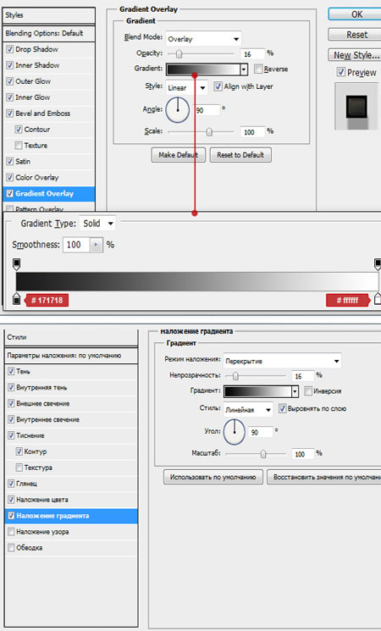This screenshot has height=631, width=381.
Task: Click the style preview thumbnail
Action: [356, 106]
